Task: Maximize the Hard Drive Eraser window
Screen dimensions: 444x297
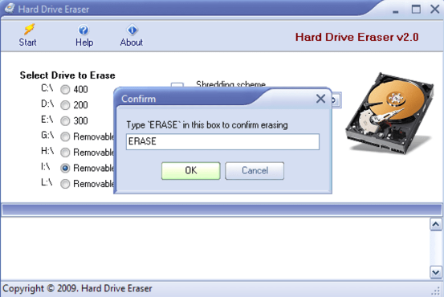Action: coord(416,10)
